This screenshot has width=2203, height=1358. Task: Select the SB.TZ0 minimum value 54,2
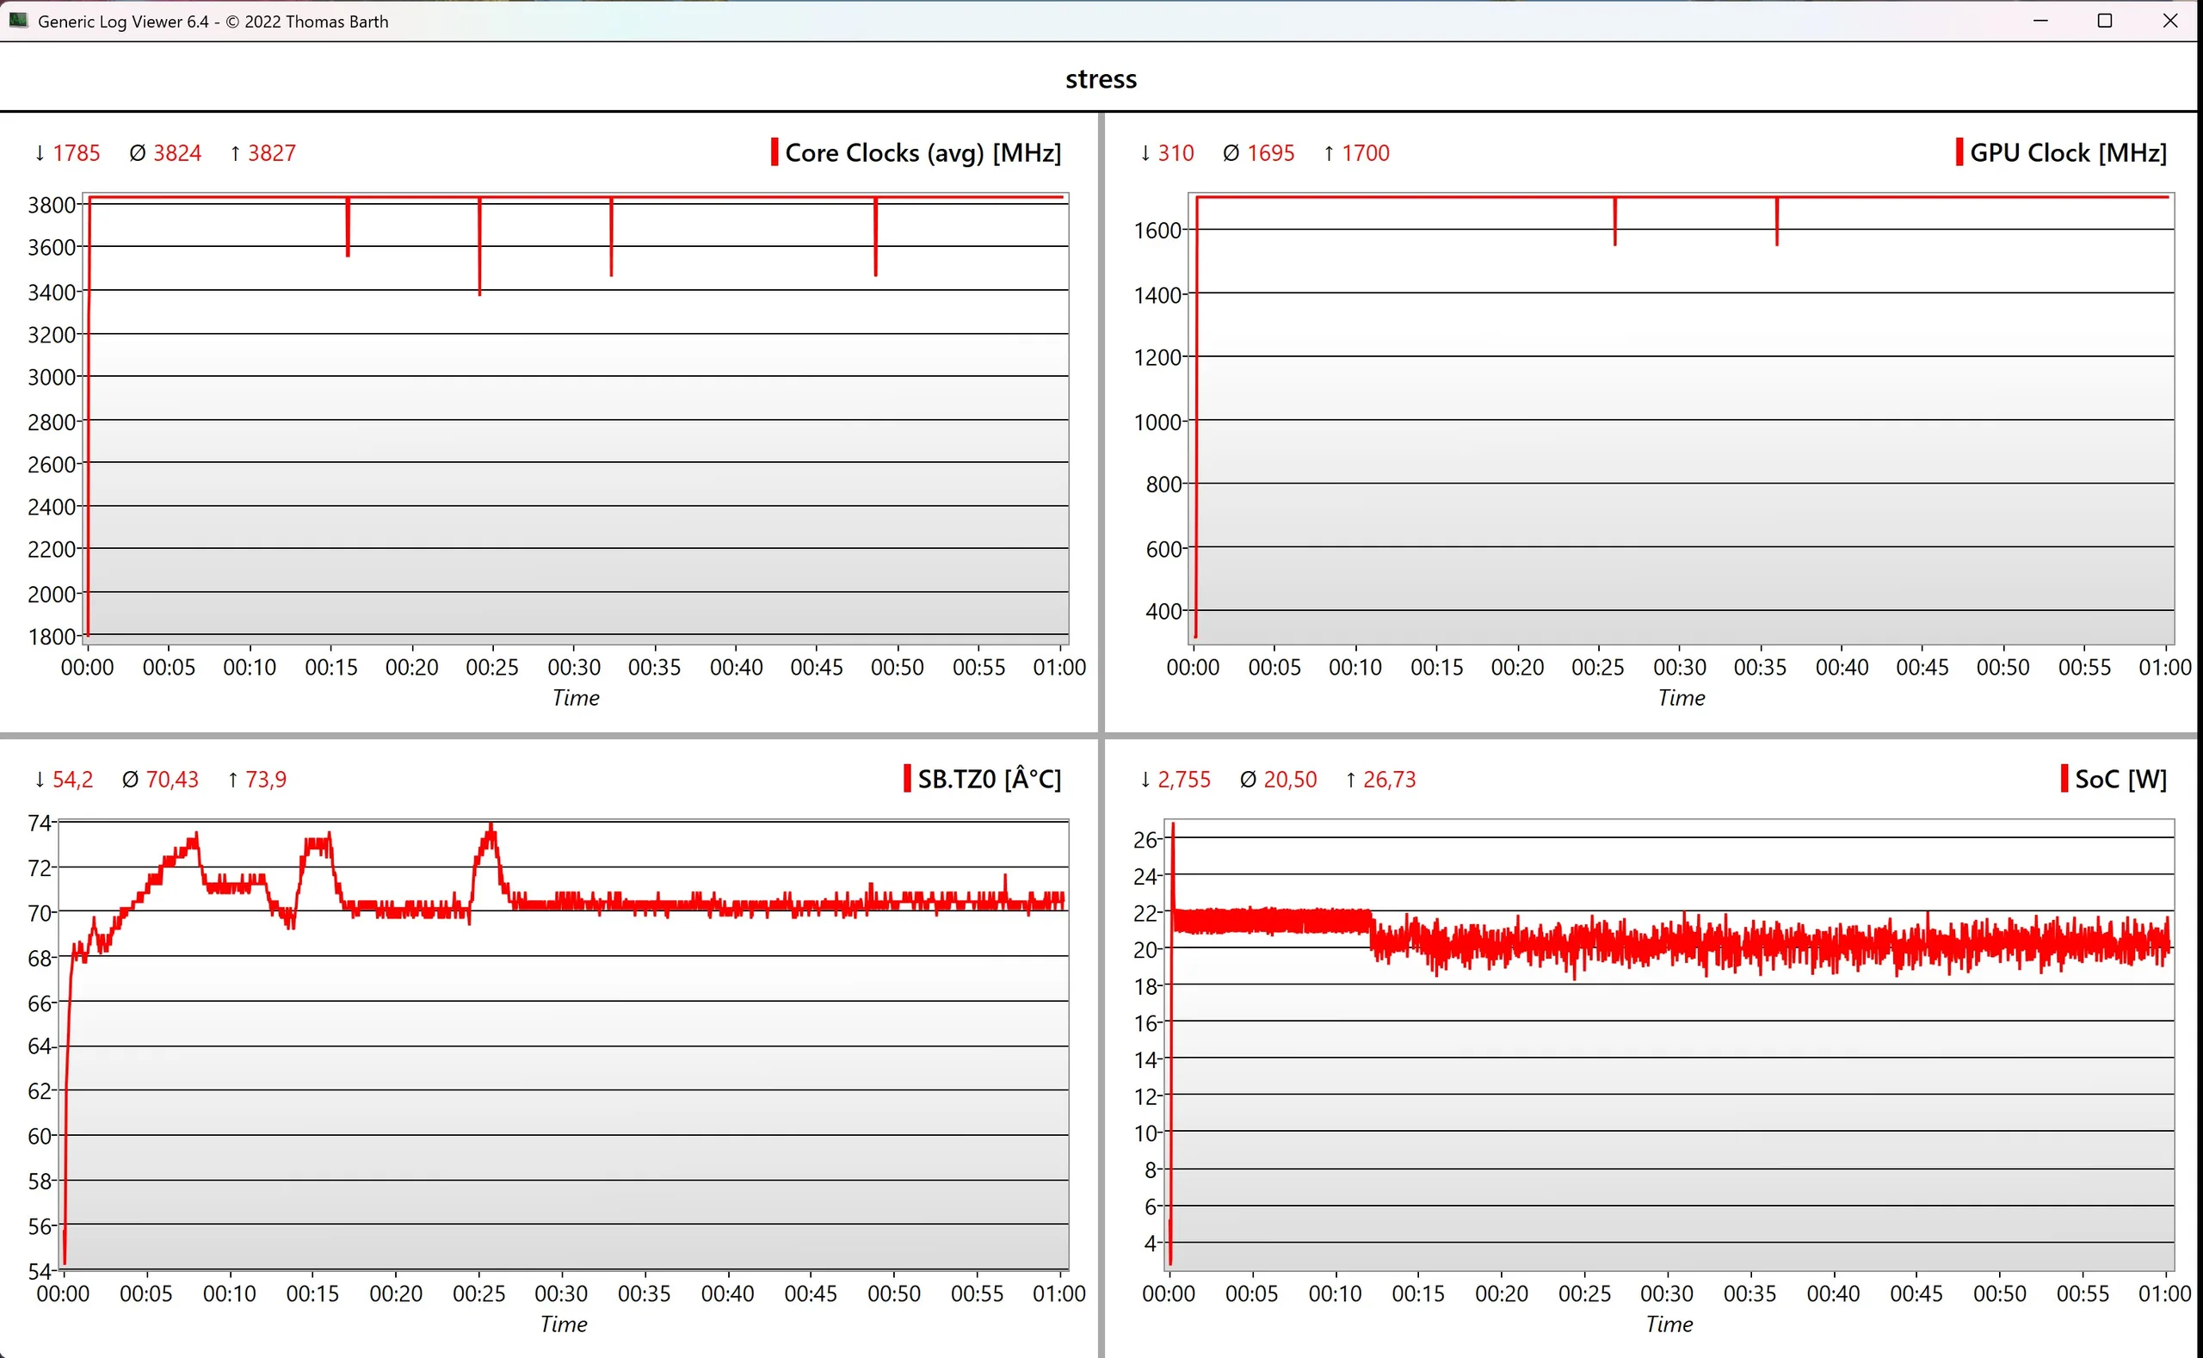point(73,779)
